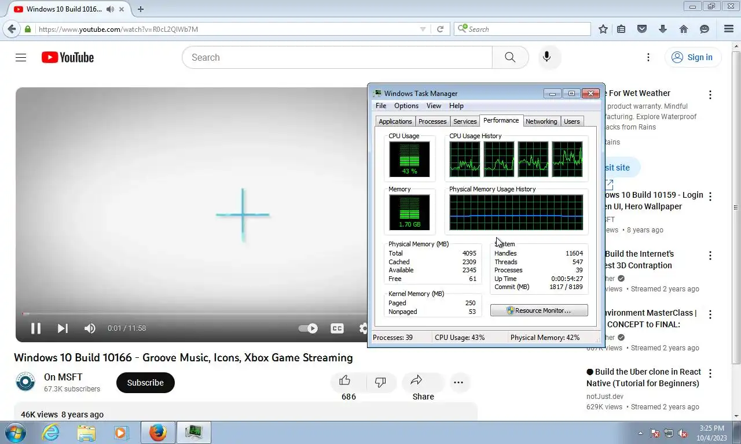This screenshot has width=741, height=444.
Task: Skip to the next video
Action: coord(63,328)
